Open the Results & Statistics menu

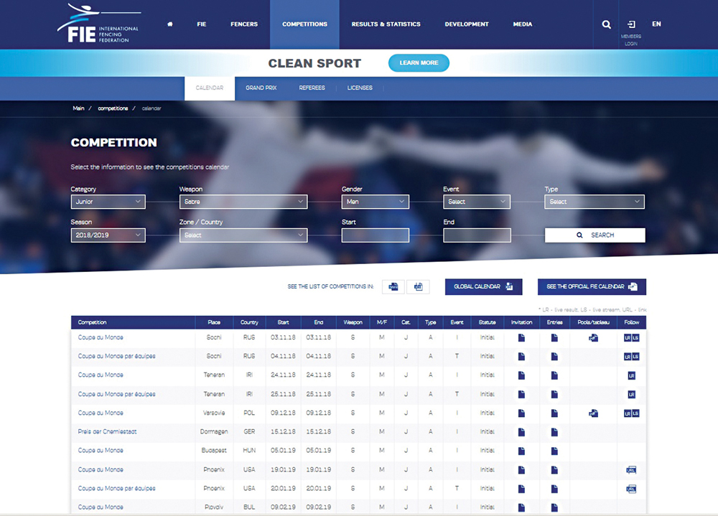[x=386, y=24]
